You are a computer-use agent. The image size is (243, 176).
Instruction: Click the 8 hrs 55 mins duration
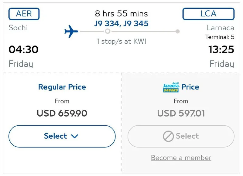click(121, 14)
